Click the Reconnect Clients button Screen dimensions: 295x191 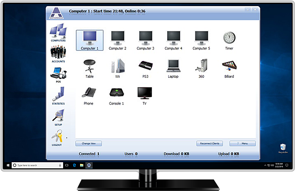[x=210, y=144]
